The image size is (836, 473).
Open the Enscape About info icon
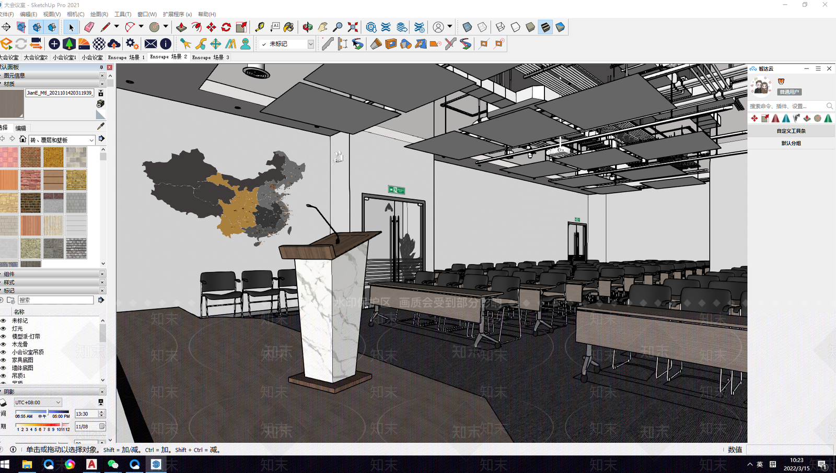coord(166,44)
